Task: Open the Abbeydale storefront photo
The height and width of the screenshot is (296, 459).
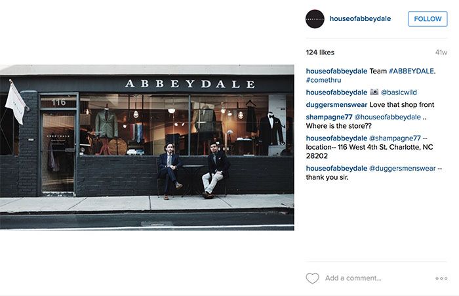Action: 147,148
